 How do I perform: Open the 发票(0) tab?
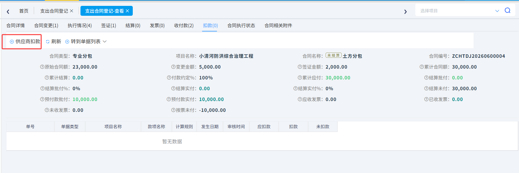click(x=157, y=25)
